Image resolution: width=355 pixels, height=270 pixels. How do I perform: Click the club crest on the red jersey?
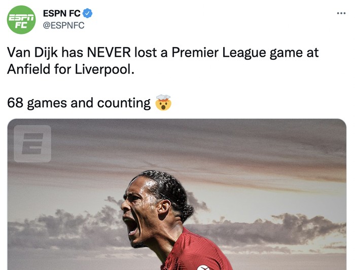point(203,267)
